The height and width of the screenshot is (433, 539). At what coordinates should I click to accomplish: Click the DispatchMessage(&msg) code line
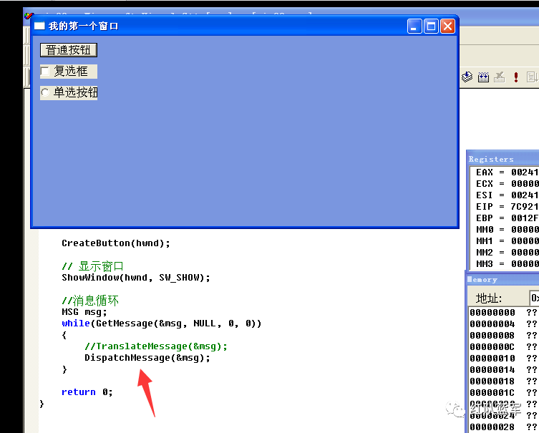point(147,358)
